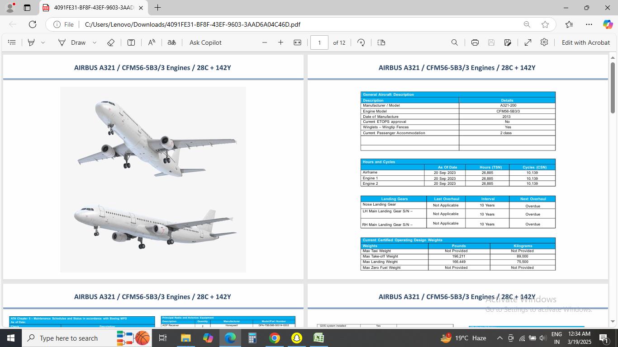Launch Google Chrome from taskbar
Screen dimensions: 618x347
(x=274, y=338)
